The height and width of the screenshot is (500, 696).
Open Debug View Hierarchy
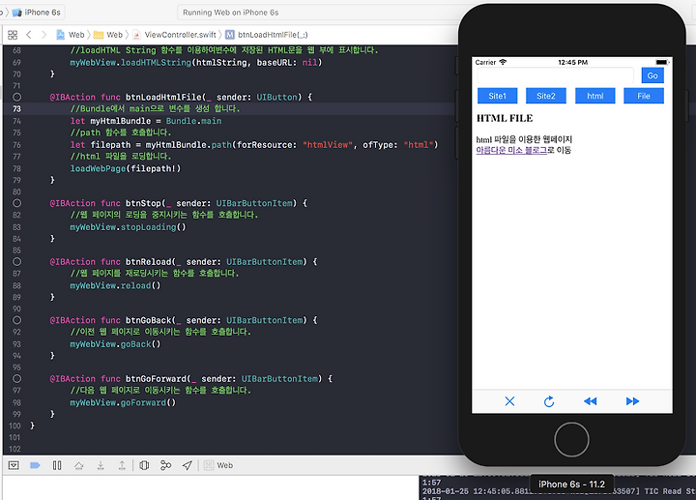[x=144, y=465]
